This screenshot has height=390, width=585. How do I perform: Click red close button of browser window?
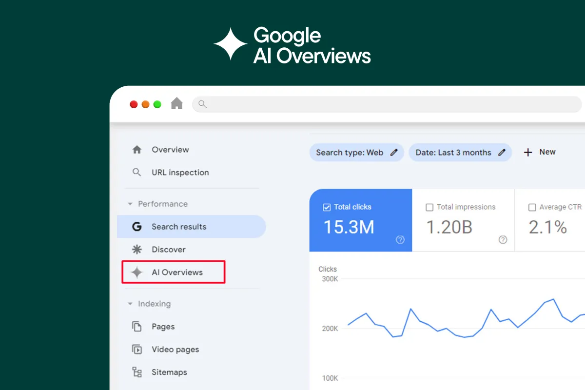134,104
